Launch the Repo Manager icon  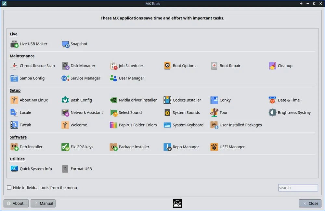tap(167, 147)
